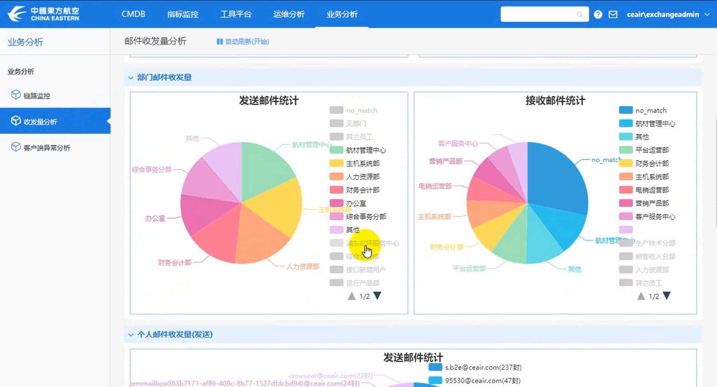Click the 客户端异常分析 cube icon
717x387 pixels.
coord(16,147)
